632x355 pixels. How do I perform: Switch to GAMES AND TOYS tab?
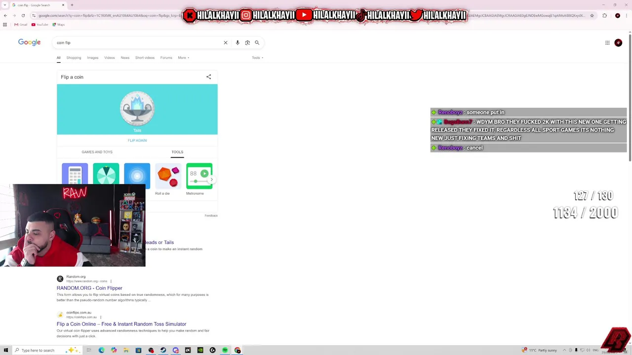click(97, 152)
